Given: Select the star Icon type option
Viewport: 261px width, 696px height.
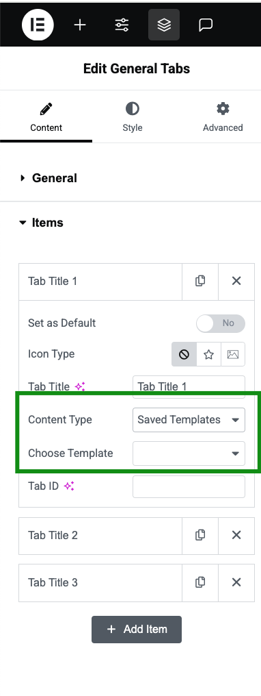Looking at the screenshot, I should pyautogui.click(x=208, y=354).
